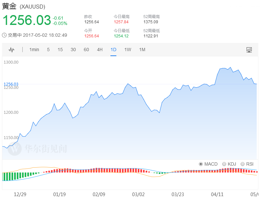Viewport: 260px width, 203px height.
Task: Select the KDJ indicator radio button
Action: pyautogui.click(x=224, y=164)
